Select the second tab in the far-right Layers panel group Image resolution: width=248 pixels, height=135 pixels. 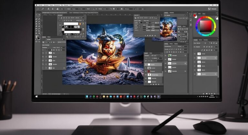tap(201, 40)
